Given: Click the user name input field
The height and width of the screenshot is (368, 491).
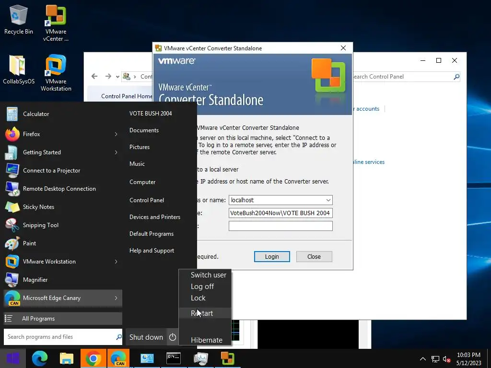Looking at the screenshot, I should (281, 213).
